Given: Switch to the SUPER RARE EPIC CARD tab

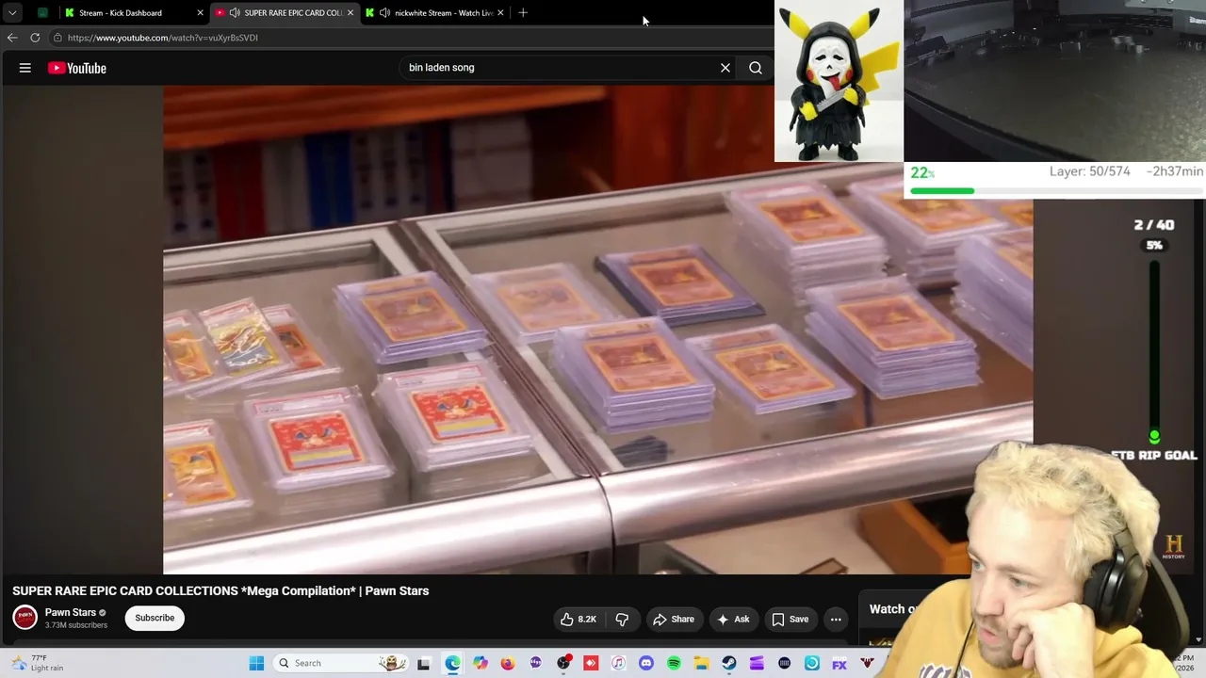Looking at the screenshot, I should coord(285,13).
